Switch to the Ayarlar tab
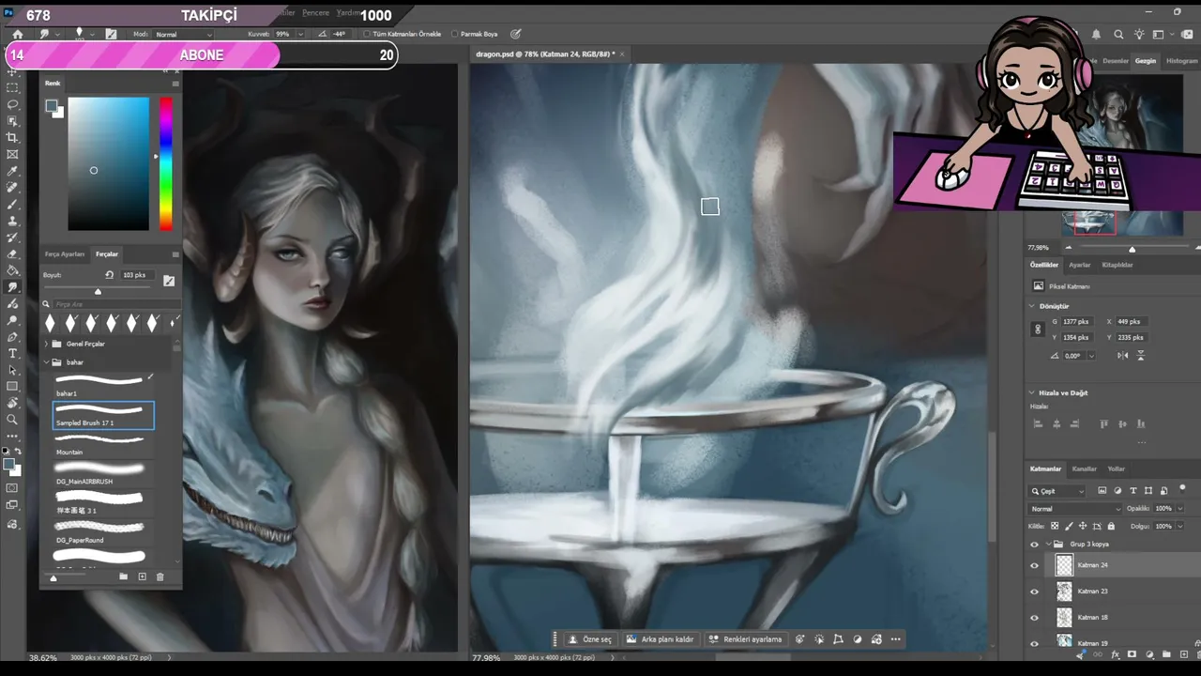This screenshot has height=676, width=1201. pyautogui.click(x=1080, y=265)
